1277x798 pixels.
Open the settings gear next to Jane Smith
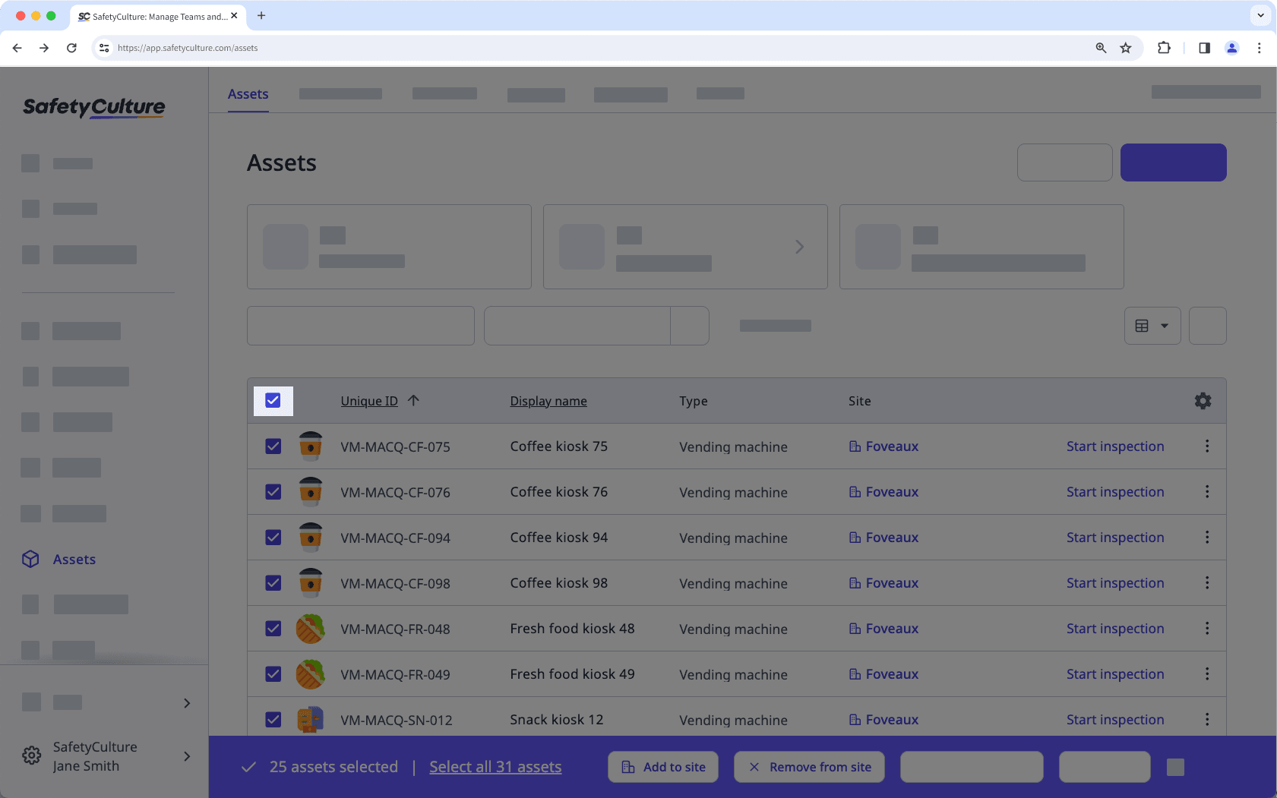31,755
